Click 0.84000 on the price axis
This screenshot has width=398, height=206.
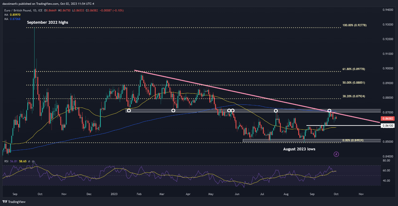click(x=387, y=156)
